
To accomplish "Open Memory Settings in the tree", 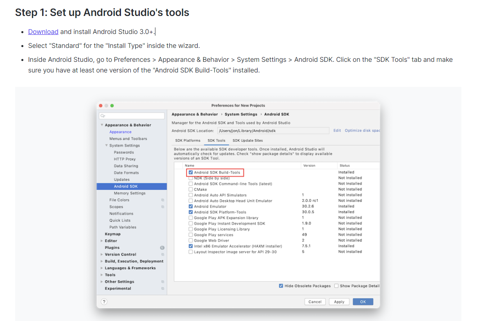I will pos(130,193).
